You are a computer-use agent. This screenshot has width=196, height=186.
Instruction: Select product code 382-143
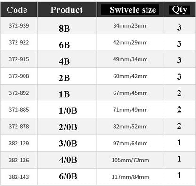19,177
